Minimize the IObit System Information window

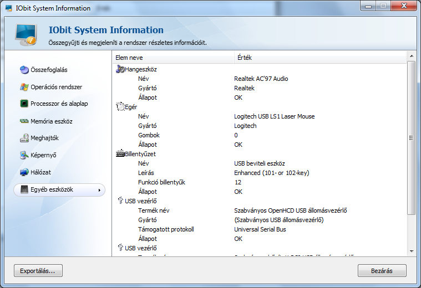tap(368, 6)
